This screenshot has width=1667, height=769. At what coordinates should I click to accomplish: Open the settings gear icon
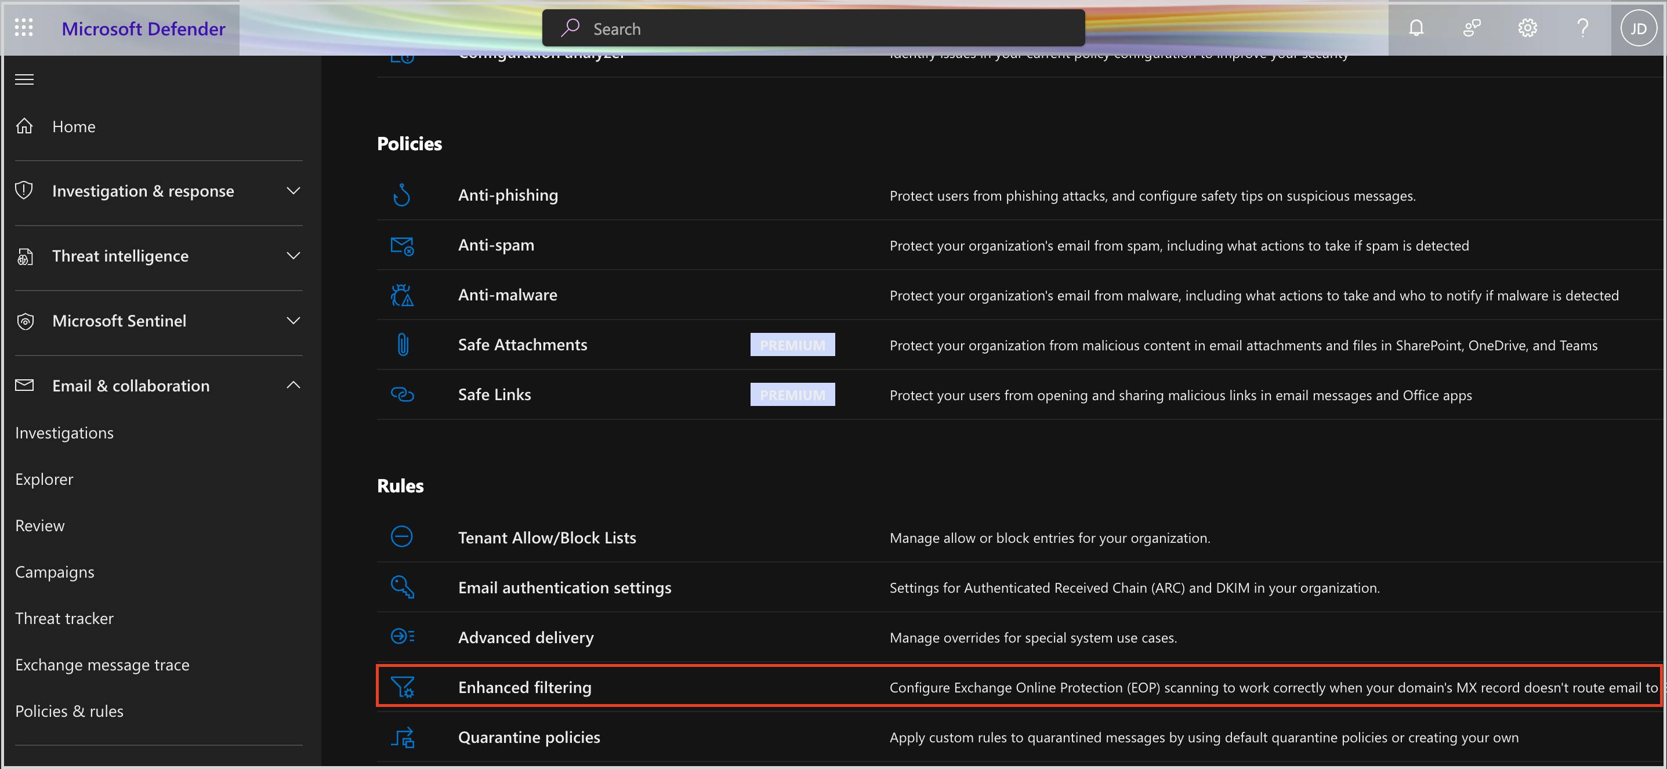tap(1527, 28)
